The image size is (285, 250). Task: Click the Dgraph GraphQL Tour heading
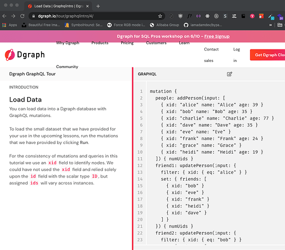(33, 74)
